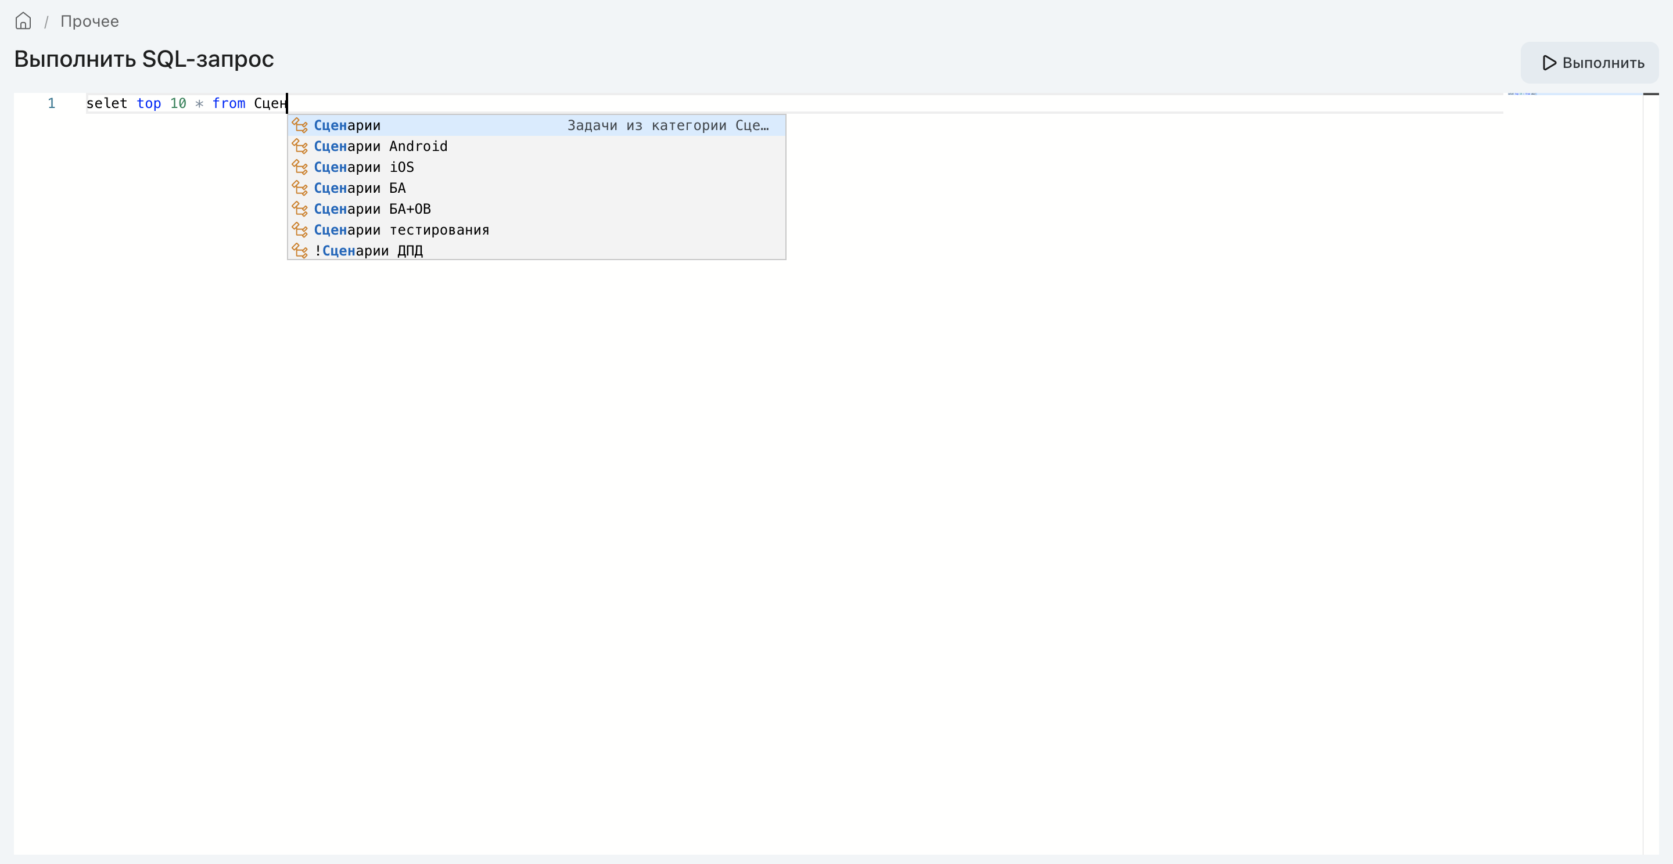Viewport: 1673px width, 864px height.
Task: Place cursor on the 'selet' word
Action: pos(106,103)
